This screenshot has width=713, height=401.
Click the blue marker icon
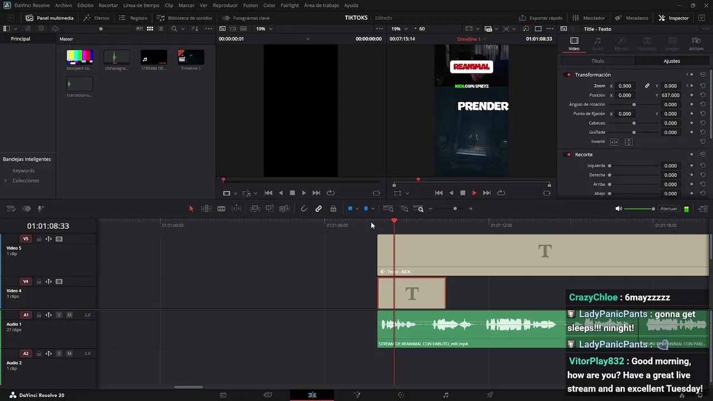point(366,209)
